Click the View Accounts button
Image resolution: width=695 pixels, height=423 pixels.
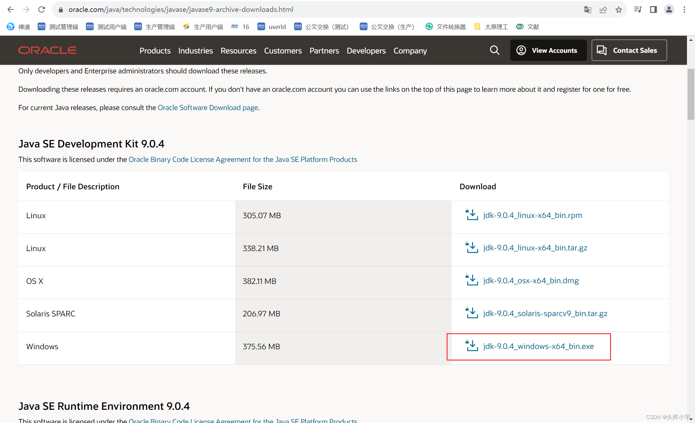[548, 50]
